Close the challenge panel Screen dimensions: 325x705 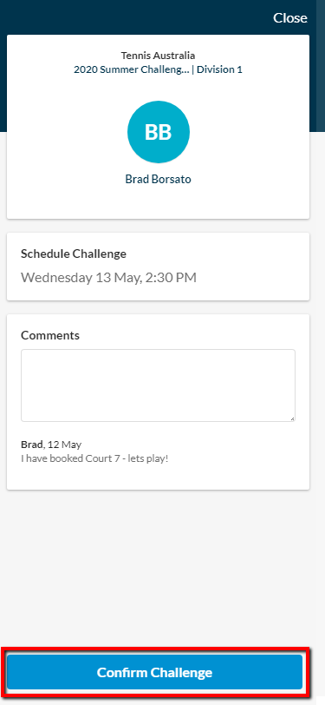tap(290, 18)
